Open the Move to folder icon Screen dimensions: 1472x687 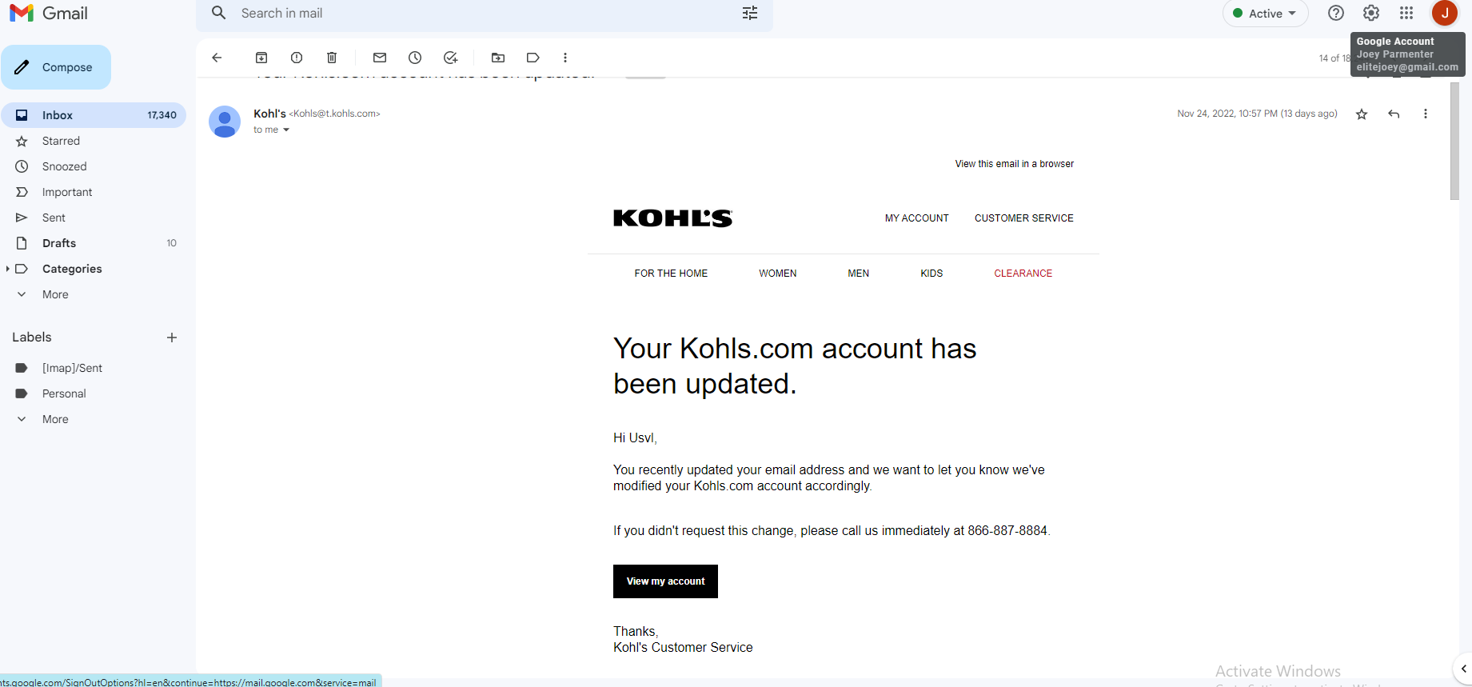[x=498, y=58]
